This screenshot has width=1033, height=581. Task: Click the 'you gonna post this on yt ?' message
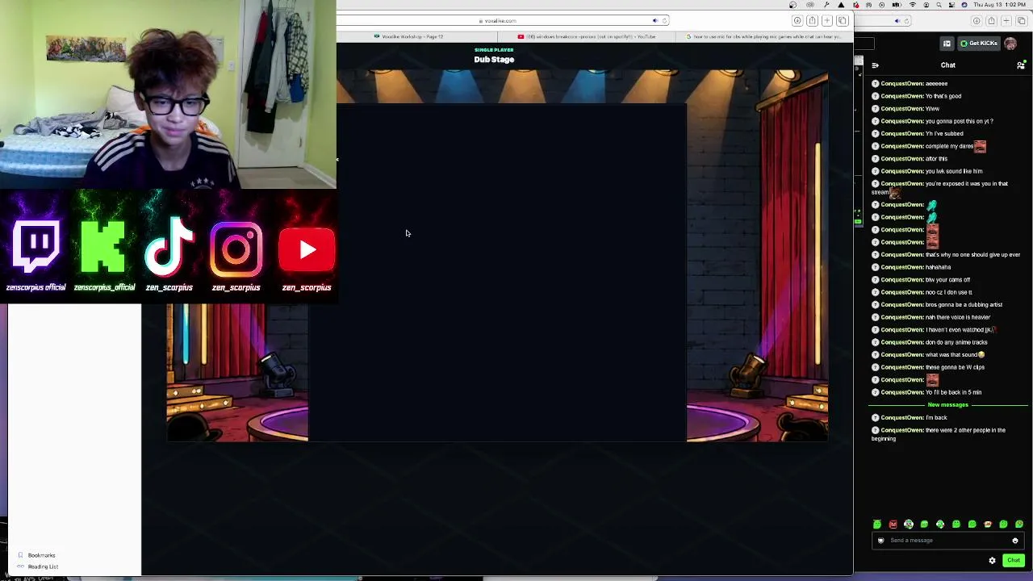click(x=959, y=121)
